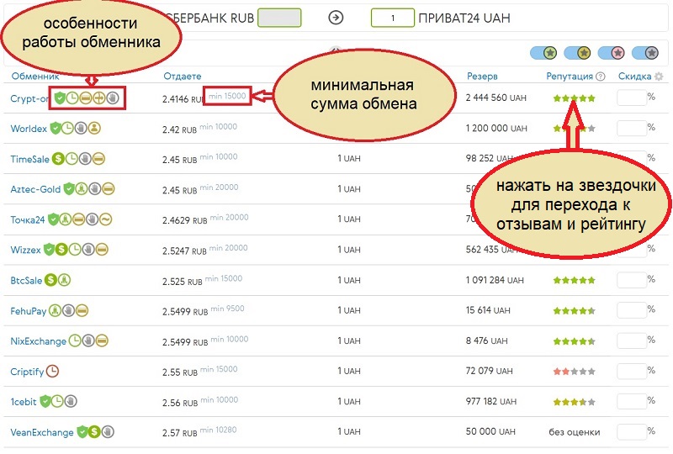
Task: Open the Точка24 exchanger link
Action: pos(28,219)
